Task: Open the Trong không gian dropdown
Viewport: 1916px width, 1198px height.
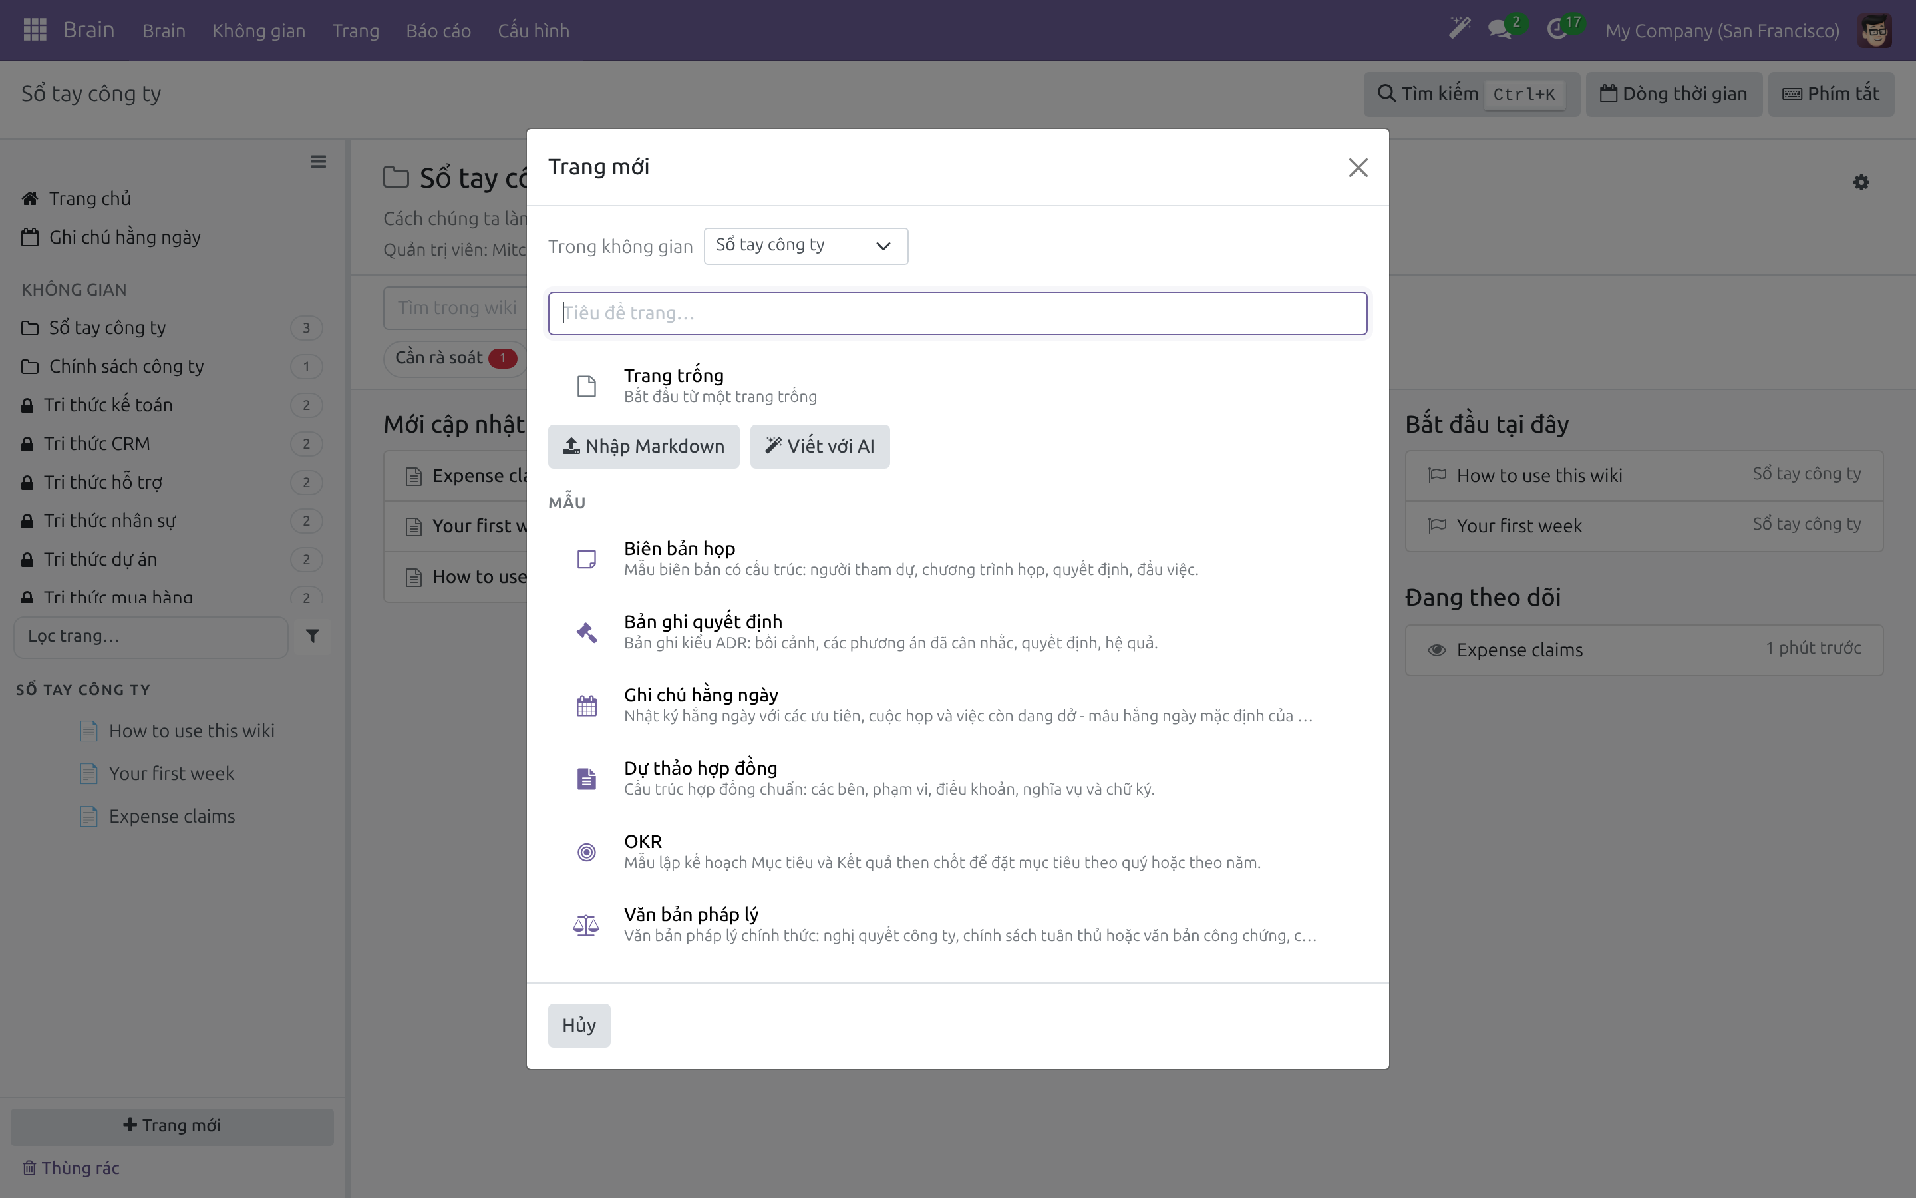Action: click(x=805, y=246)
